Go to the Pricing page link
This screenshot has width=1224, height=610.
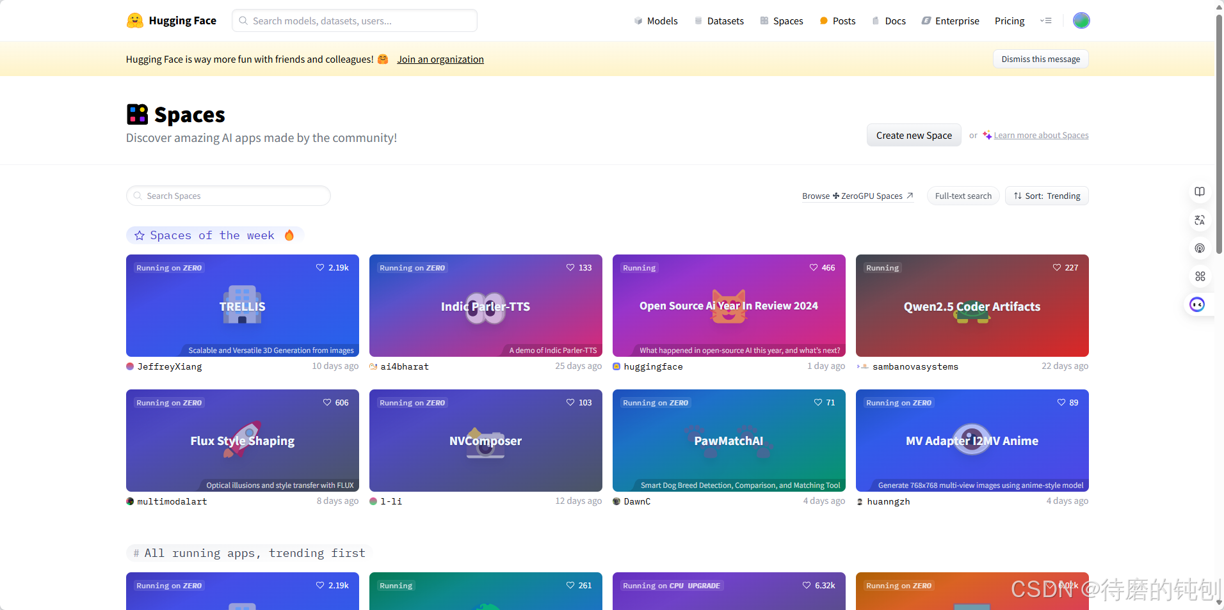tap(1010, 21)
